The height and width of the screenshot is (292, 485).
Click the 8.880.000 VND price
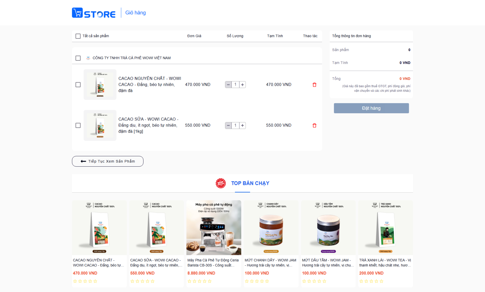coord(201,273)
